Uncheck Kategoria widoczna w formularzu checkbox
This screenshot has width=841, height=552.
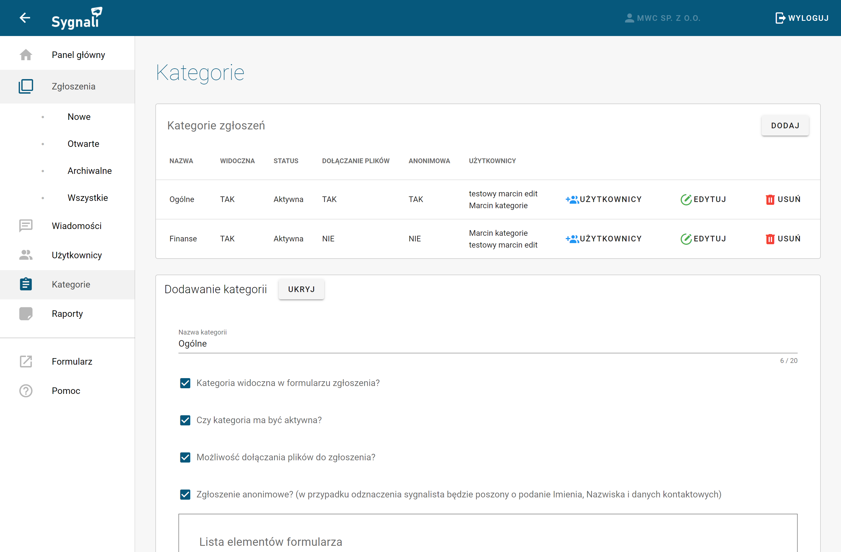pos(185,383)
